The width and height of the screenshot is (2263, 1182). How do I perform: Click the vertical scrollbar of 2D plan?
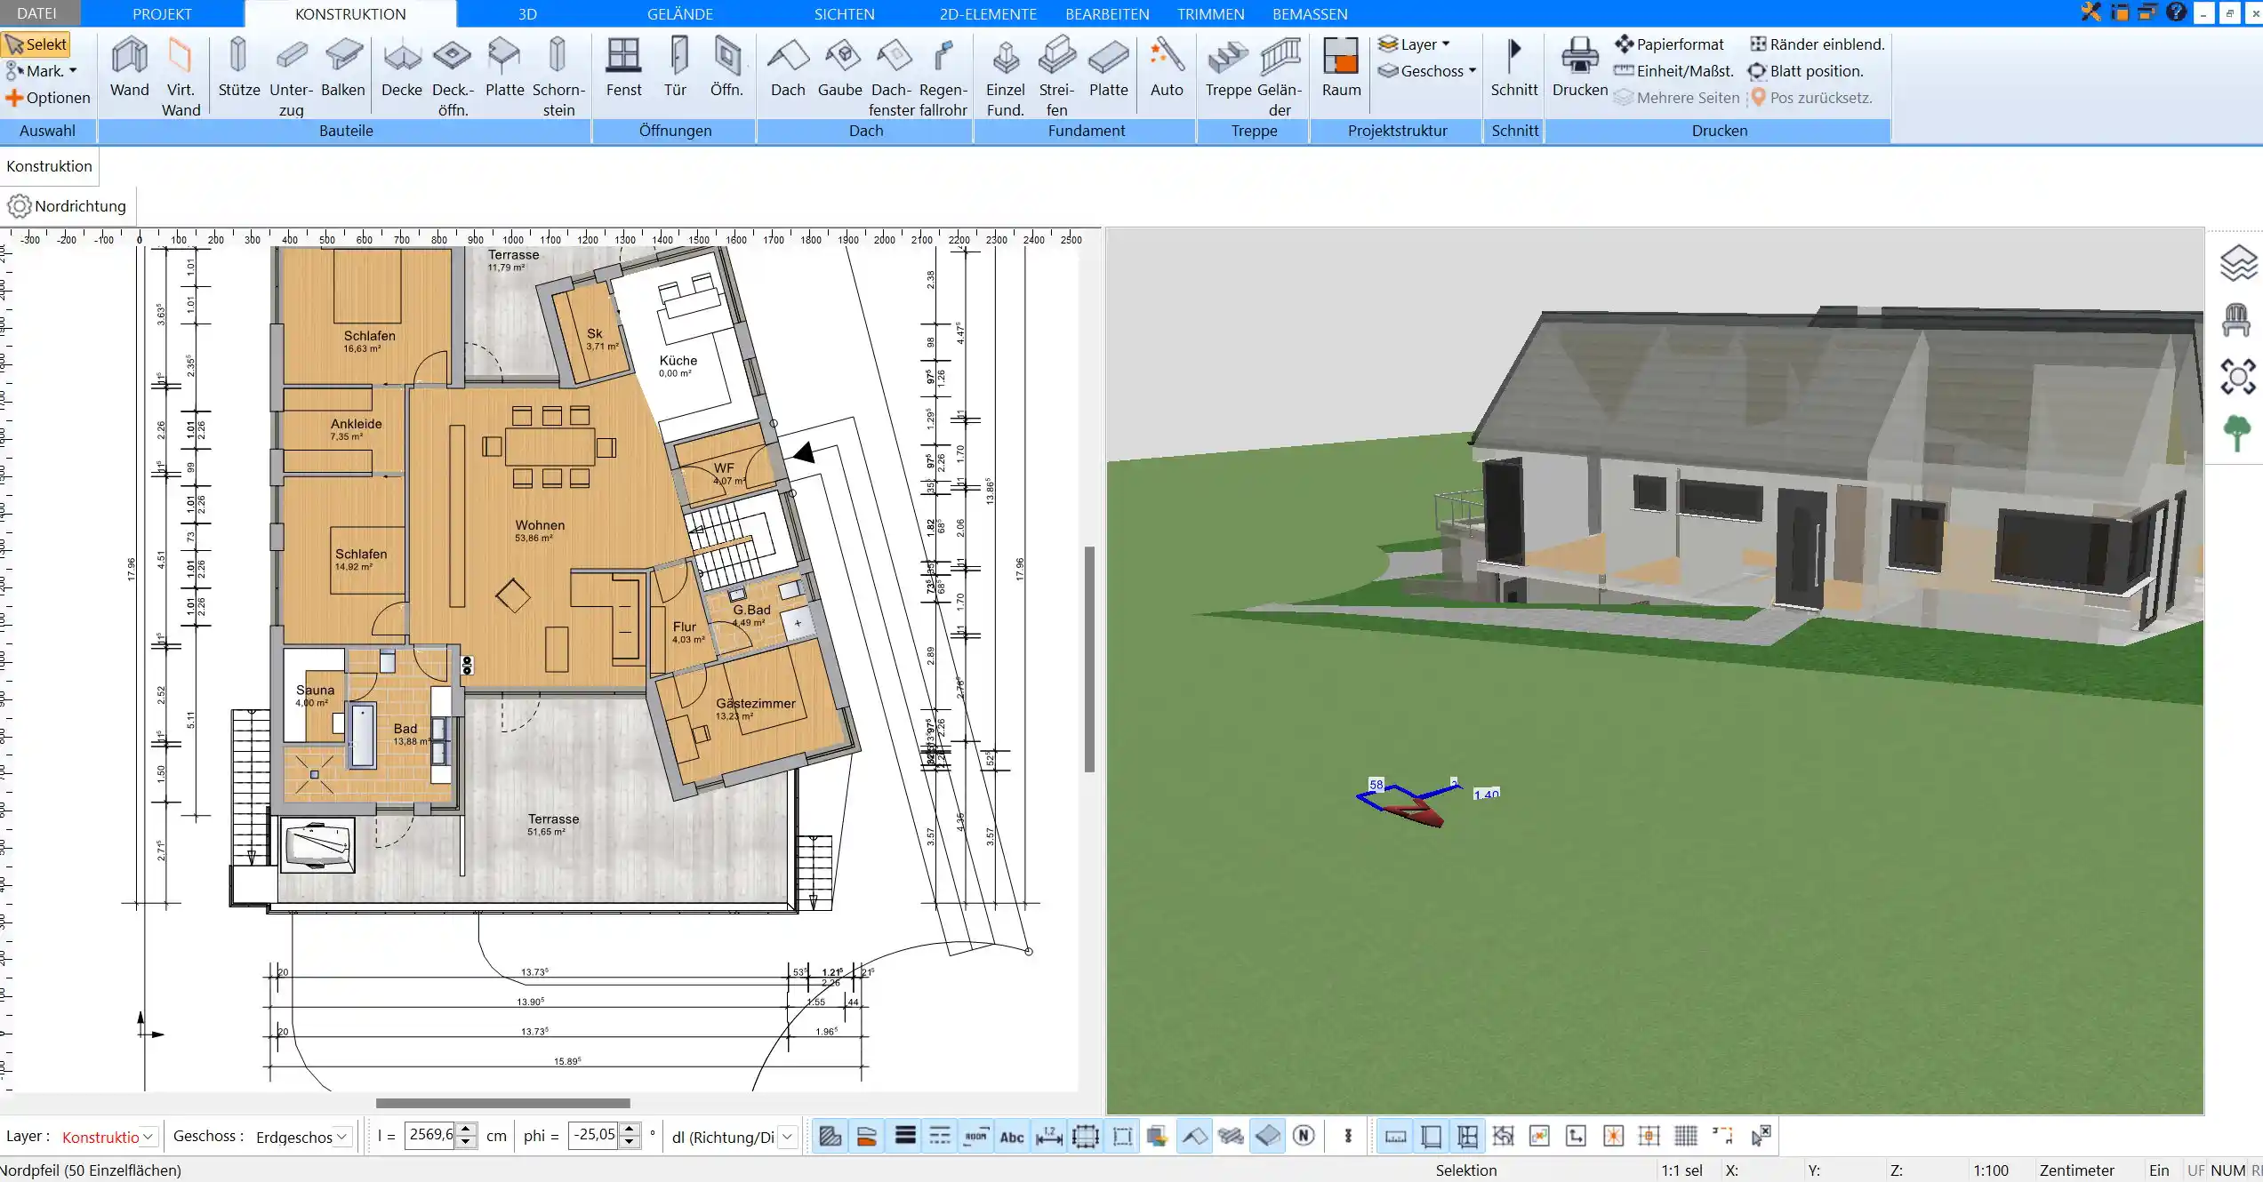coord(1089,659)
